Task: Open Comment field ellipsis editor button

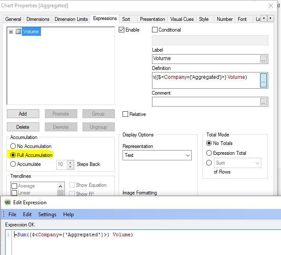Action: tap(263, 102)
